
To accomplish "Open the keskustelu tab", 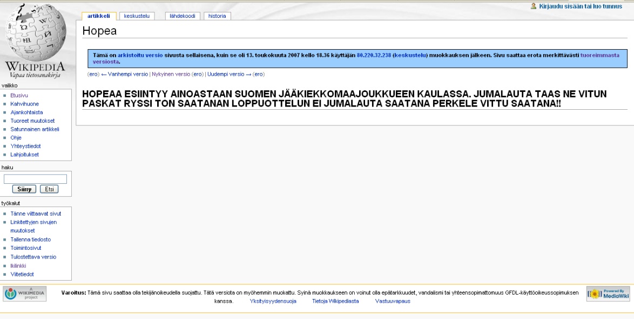I will click(136, 16).
